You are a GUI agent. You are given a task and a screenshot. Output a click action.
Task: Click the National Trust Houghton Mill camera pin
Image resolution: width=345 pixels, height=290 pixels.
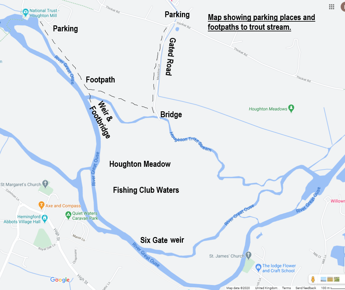click(x=26, y=12)
